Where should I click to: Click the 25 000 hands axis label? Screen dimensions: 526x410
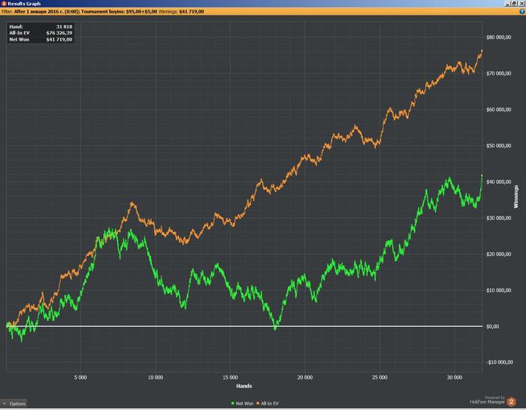[379, 378]
